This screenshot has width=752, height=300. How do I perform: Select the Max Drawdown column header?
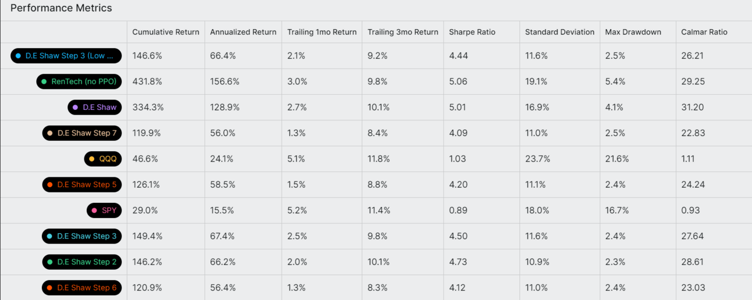[633, 32]
